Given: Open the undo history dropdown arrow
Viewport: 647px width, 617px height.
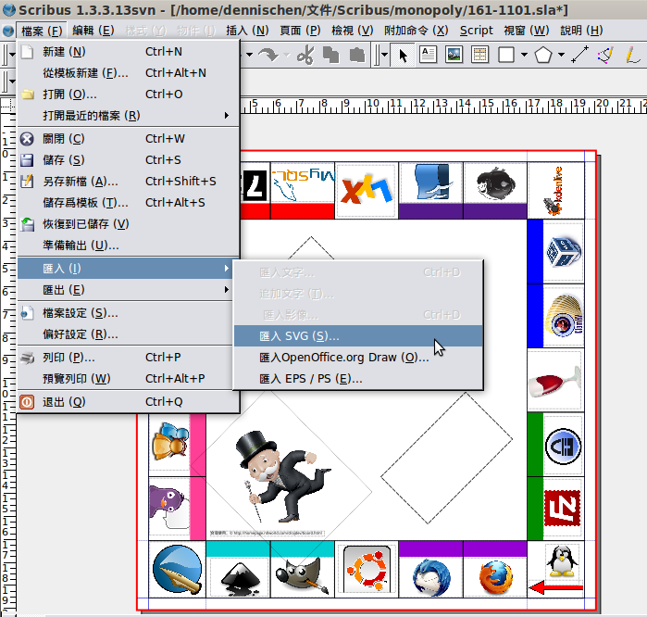Looking at the screenshot, I should point(250,55).
